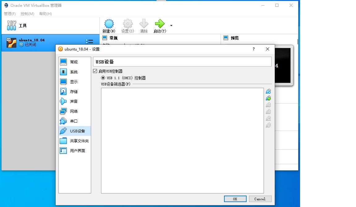Click 清除 in the VirtualBox toolbar
The image size is (356, 207).
coord(144,26)
